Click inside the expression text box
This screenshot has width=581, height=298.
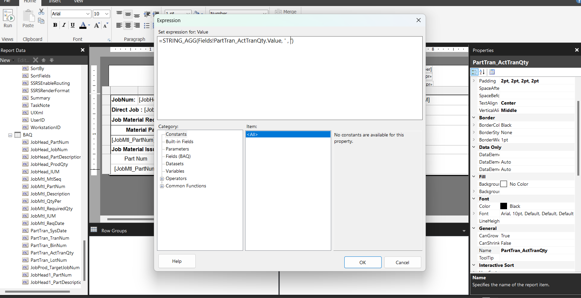tap(290, 78)
